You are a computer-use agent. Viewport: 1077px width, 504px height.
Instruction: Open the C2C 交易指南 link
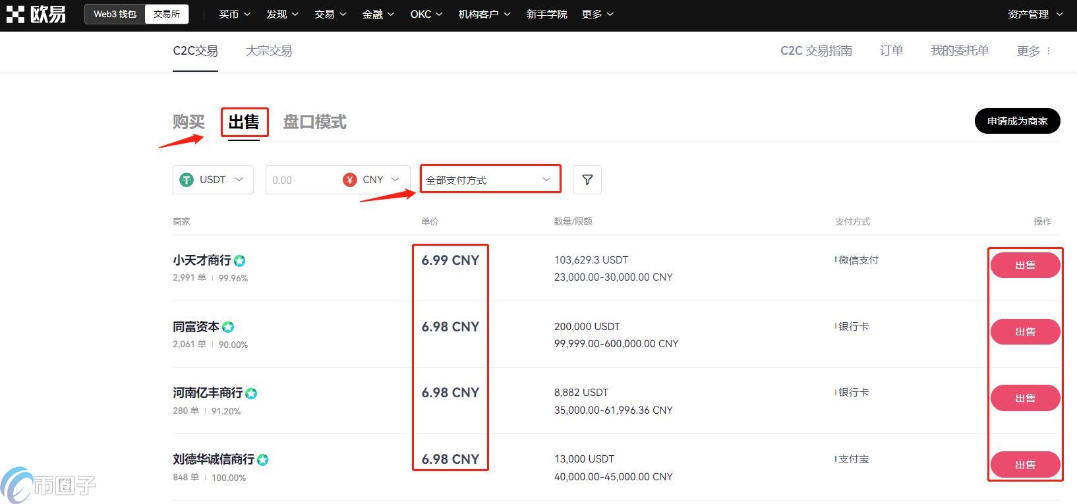(x=816, y=51)
